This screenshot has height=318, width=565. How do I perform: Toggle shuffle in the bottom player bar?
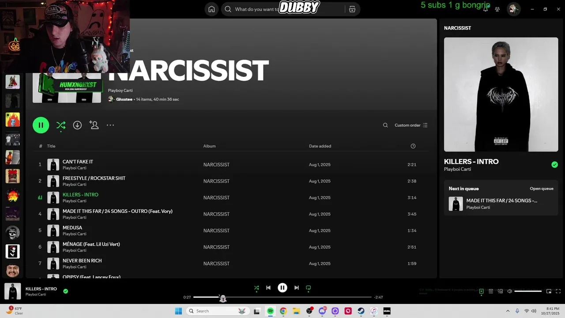(256, 288)
